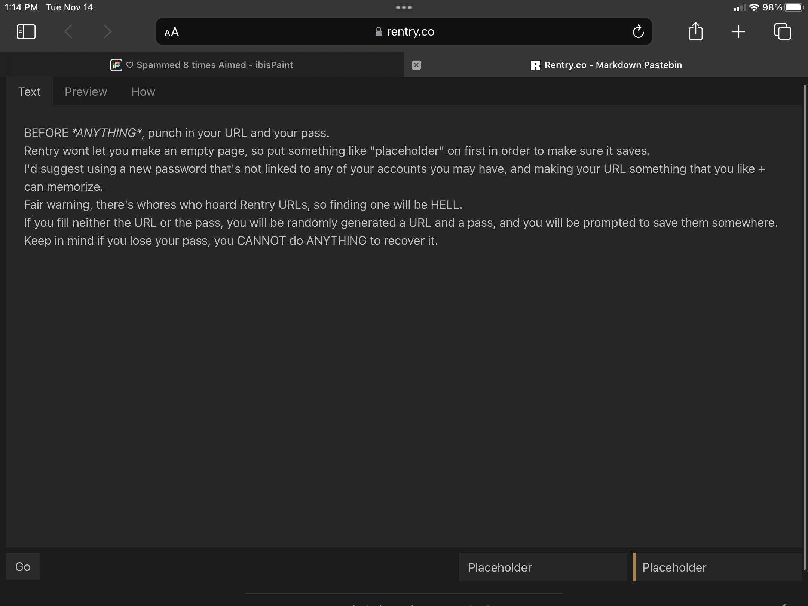Close the Rentry.co tab
Viewport: 808px width, 606px height.
coord(416,65)
